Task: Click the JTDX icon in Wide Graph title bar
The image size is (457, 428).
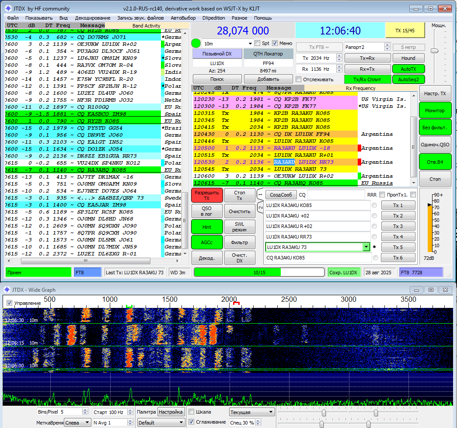Action: [x=7, y=290]
